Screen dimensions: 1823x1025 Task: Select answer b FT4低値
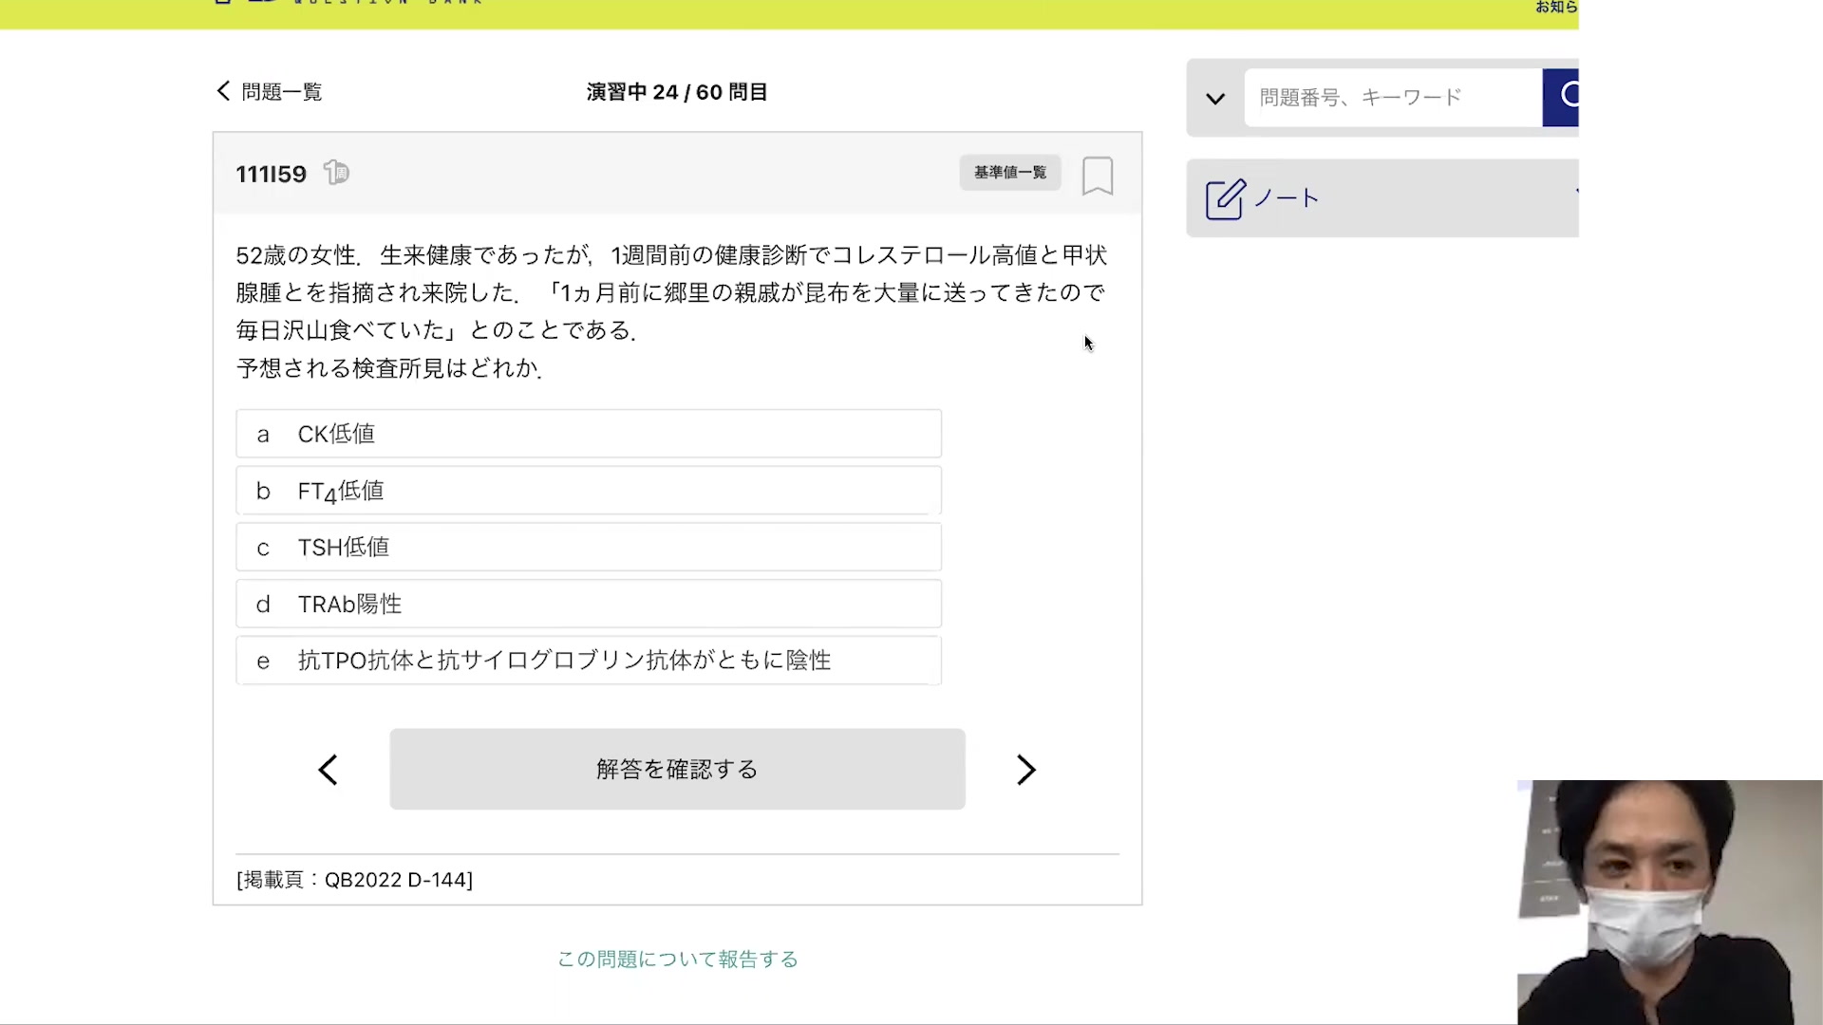(x=588, y=491)
